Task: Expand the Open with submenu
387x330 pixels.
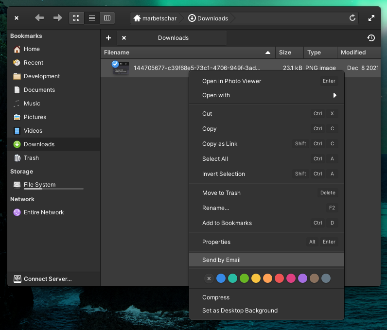Action: 334,95
